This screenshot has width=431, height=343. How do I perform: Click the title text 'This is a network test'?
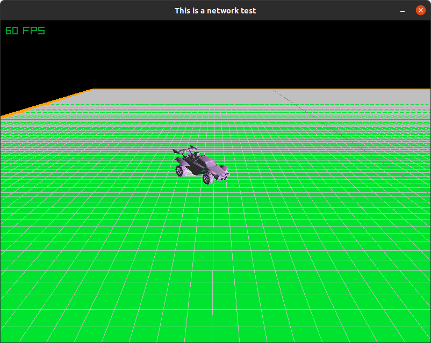point(215,10)
